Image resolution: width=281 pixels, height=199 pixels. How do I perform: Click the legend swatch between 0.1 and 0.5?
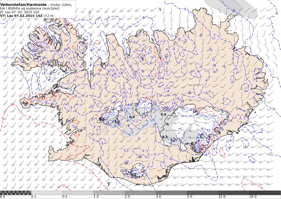pos(47,193)
